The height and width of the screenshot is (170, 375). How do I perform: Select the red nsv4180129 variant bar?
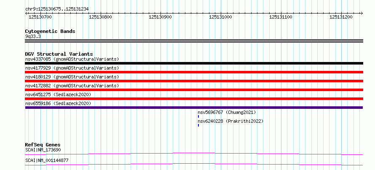pos(194,81)
